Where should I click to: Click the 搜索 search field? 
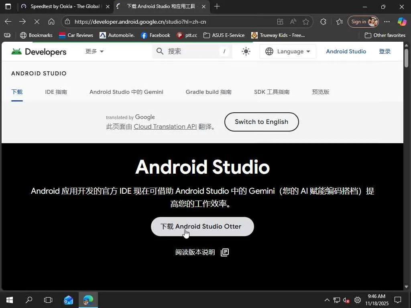(192, 51)
